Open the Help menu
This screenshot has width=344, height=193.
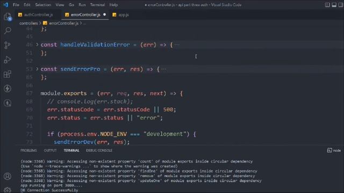click(113, 5)
